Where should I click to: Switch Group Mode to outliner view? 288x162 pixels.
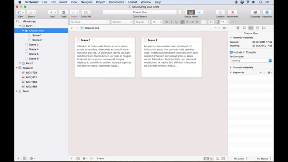pos(199,12)
